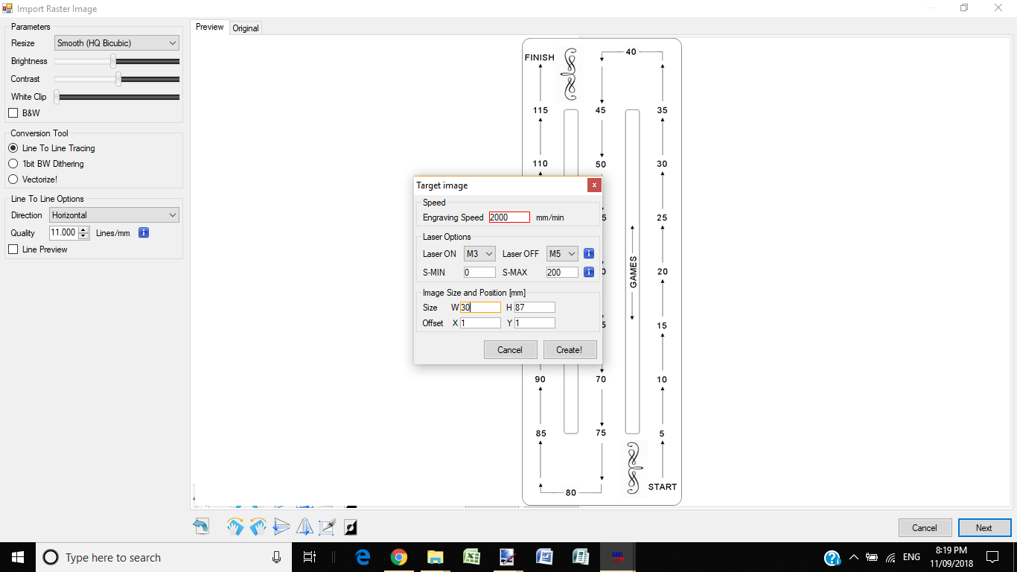Open the Laser ON command dropdown
This screenshot has height=572, width=1017.
coord(479,254)
